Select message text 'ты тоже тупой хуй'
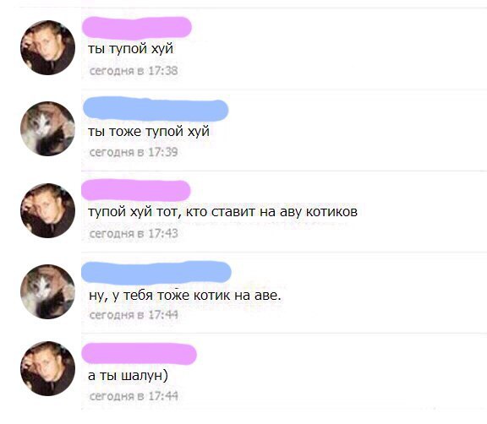 tap(149, 132)
